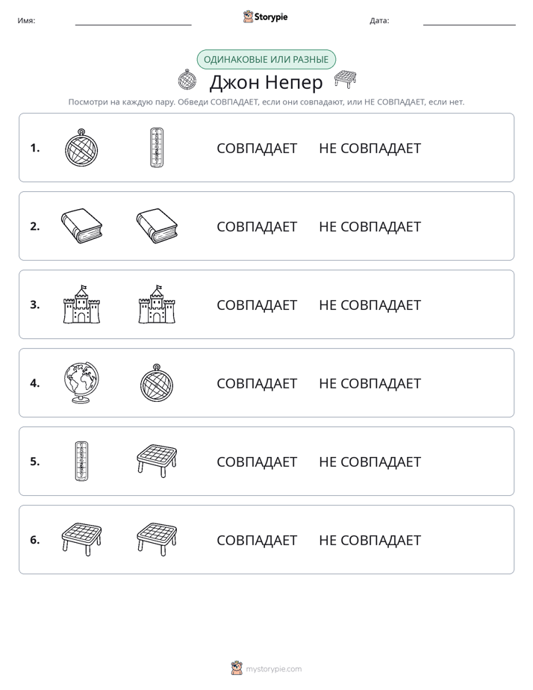Click the first book icon in row 2
This screenshot has height=690, width=533.
[x=81, y=226]
